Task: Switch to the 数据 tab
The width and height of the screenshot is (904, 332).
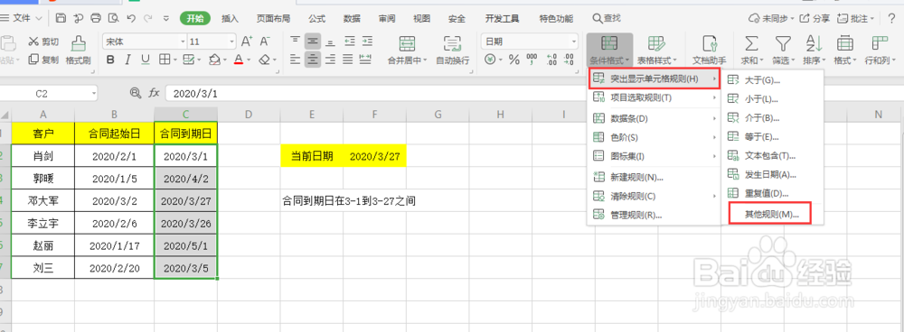Action: click(x=352, y=18)
